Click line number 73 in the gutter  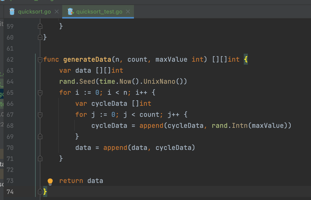10,181
